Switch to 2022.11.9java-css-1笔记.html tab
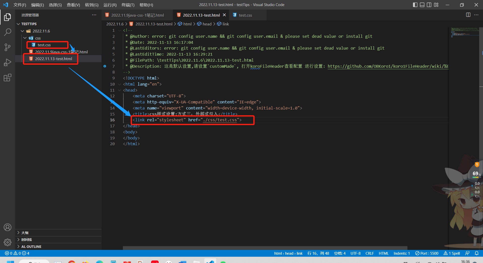Viewport: 483px width, 263px height. [x=137, y=15]
